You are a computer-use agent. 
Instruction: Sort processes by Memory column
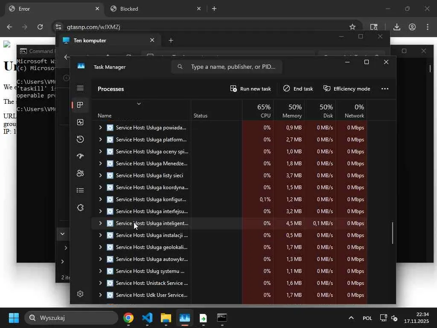pyautogui.click(x=292, y=111)
